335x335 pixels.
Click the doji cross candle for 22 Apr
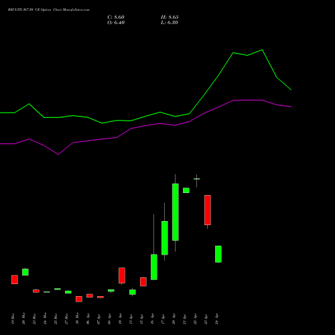pos(197,179)
